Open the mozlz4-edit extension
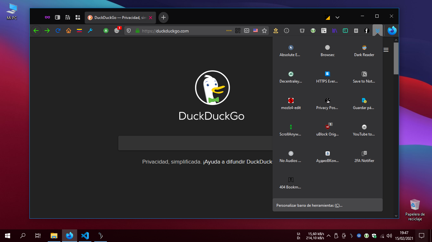Image resolution: width=432 pixels, height=242 pixels. [291, 104]
